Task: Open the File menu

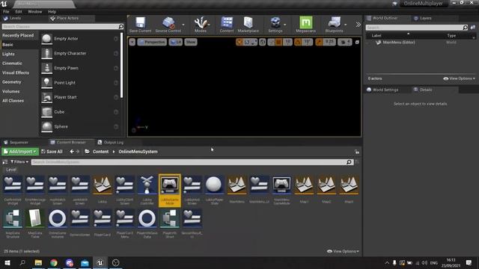Action: coord(6,12)
